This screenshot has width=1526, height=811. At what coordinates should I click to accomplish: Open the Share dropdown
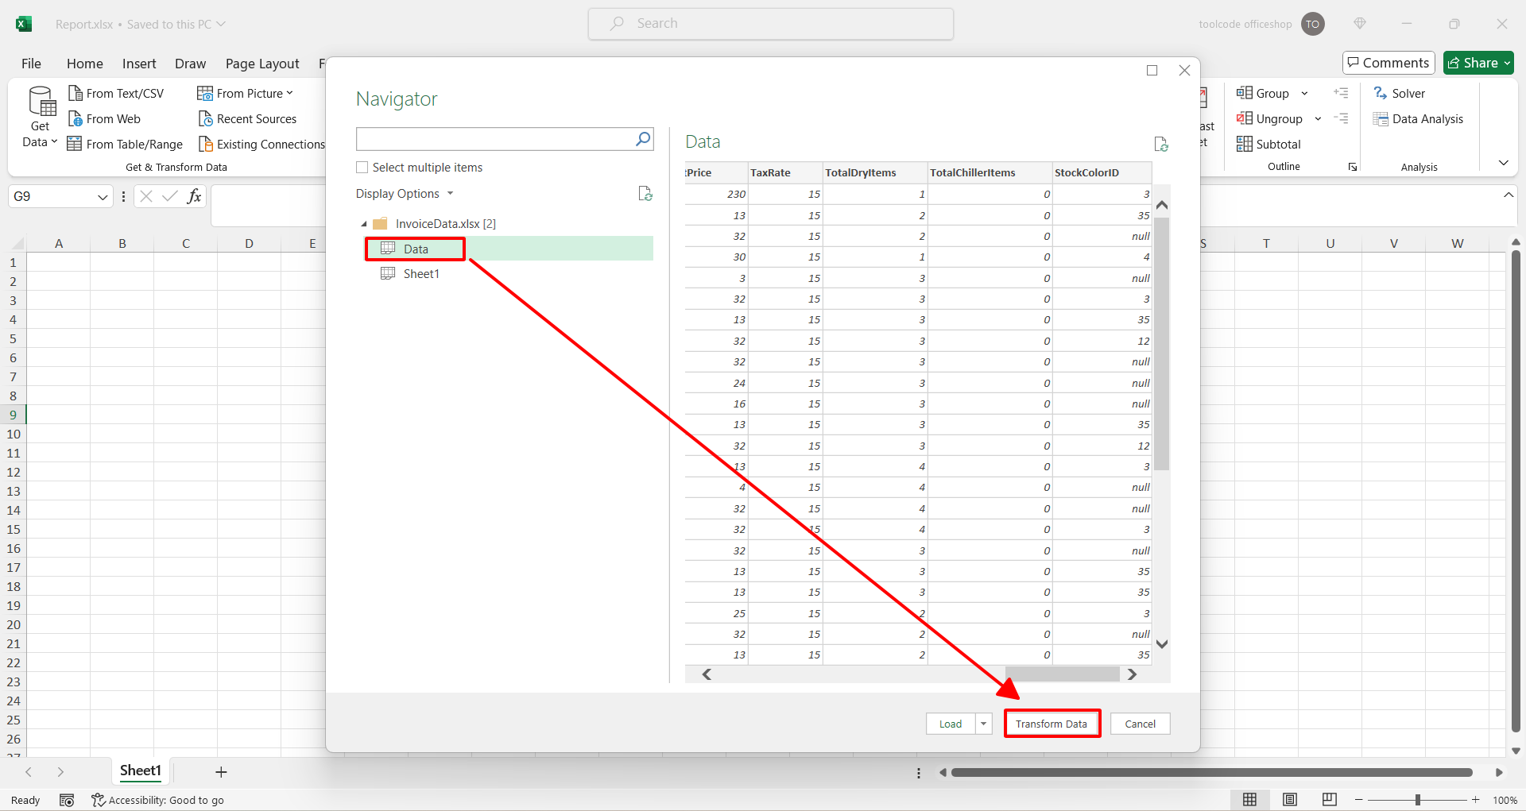pyautogui.click(x=1507, y=63)
